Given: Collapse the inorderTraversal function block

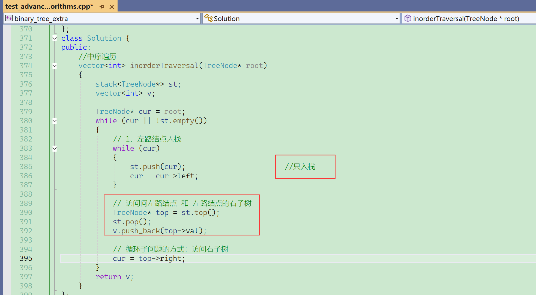Looking at the screenshot, I should pyautogui.click(x=55, y=66).
